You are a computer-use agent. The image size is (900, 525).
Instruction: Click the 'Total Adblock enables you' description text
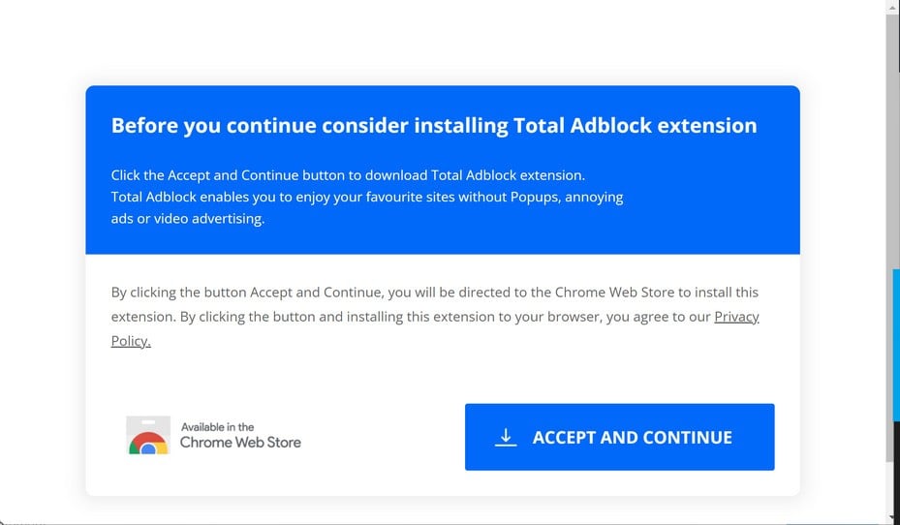coord(366,197)
